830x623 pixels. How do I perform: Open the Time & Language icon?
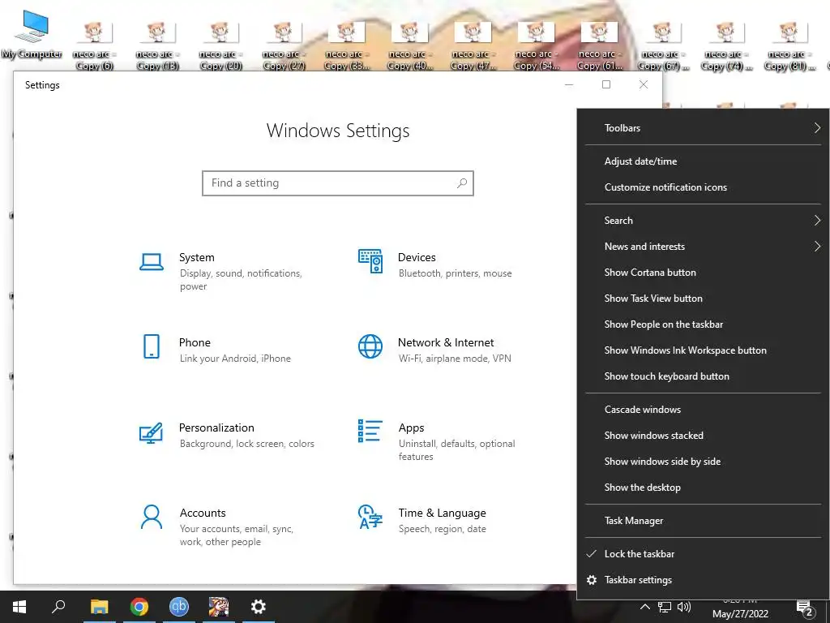tap(370, 517)
